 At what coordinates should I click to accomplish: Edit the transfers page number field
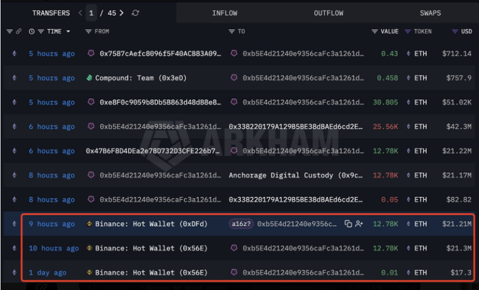pyautogui.click(x=91, y=13)
